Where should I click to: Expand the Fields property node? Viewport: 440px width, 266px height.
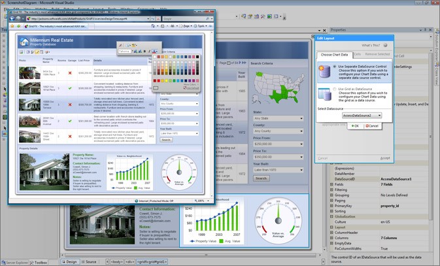tap(331, 184)
